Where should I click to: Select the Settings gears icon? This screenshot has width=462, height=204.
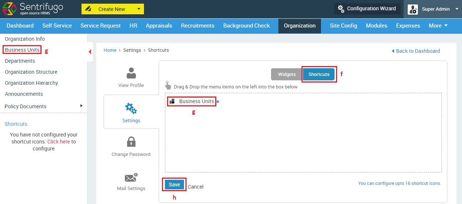tap(131, 108)
